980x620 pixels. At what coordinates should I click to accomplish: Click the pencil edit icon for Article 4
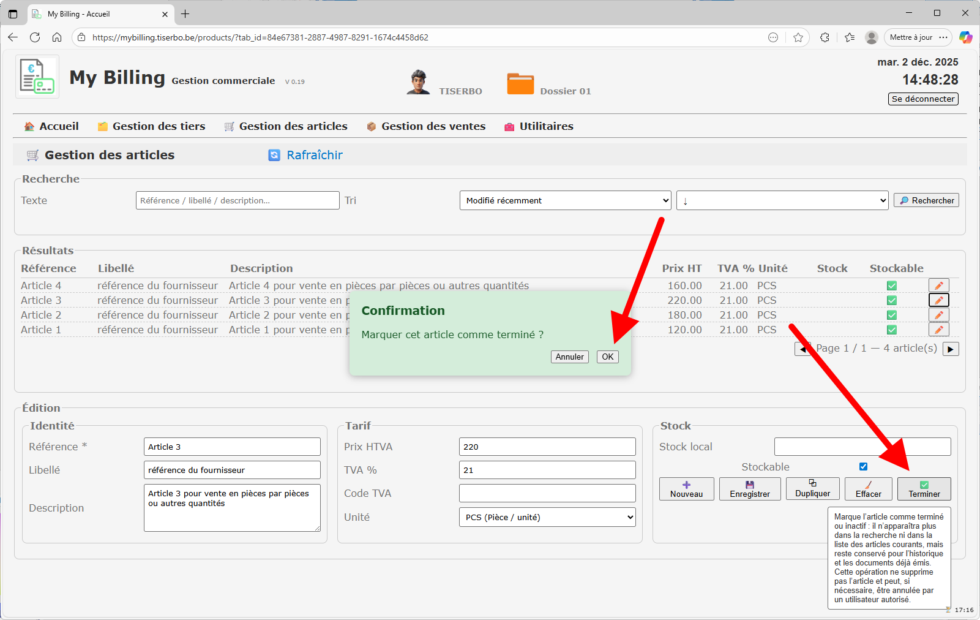[x=938, y=285]
